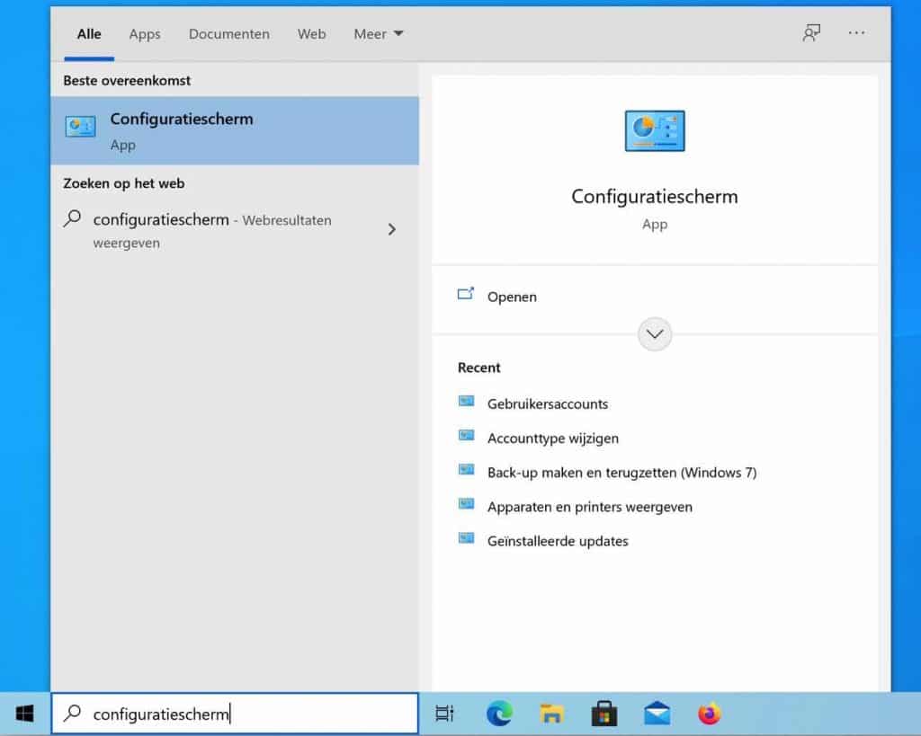Viewport: 921px width, 736px height.
Task: Open Microsoft Store from the taskbar
Action: click(x=604, y=713)
